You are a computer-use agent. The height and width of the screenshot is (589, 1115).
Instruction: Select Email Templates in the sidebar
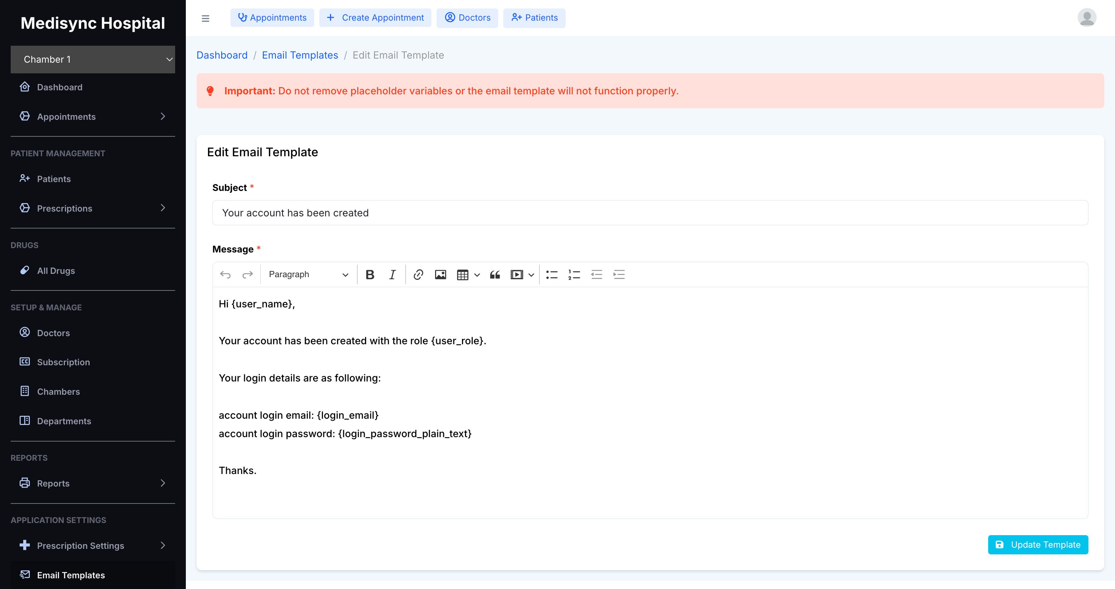pyautogui.click(x=93, y=575)
